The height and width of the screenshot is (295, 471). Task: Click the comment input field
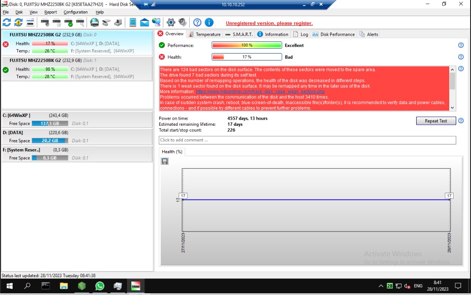[304, 140]
